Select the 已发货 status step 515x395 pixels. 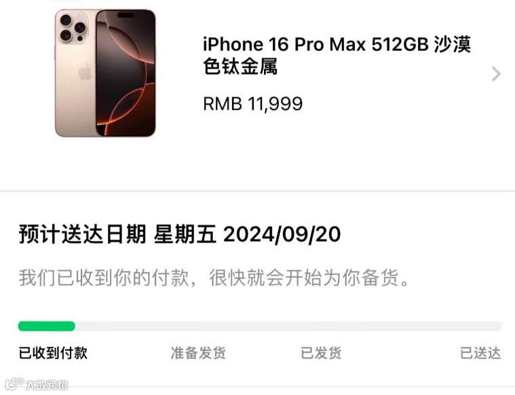click(321, 353)
